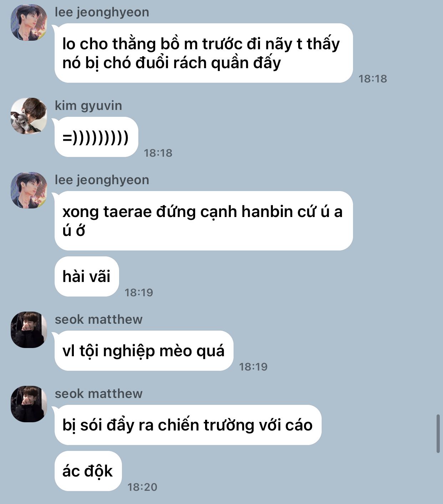The image size is (443, 504).
Task: Tap the 'bị sói đẩy ra chiến trường' bubble
Action: [188, 425]
